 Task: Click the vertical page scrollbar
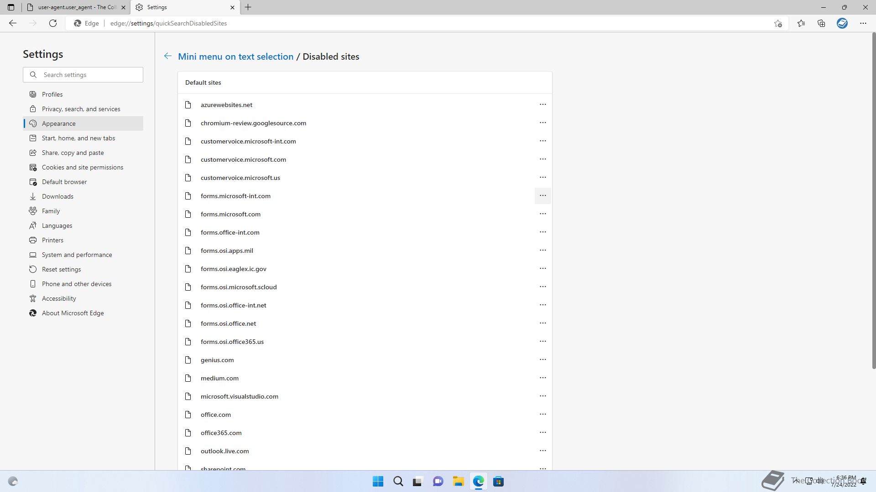[874, 200]
